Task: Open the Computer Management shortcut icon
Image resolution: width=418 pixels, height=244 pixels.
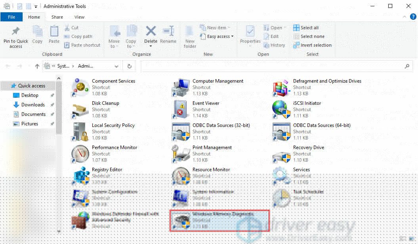Action: pyautogui.click(x=181, y=87)
